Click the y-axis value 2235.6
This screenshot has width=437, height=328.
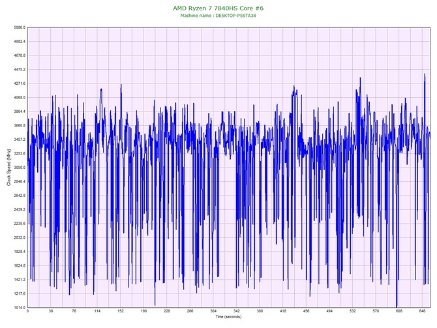coord(20,224)
